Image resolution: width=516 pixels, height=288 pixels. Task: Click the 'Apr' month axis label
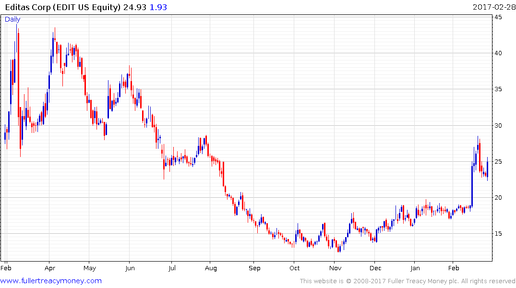click(50, 268)
